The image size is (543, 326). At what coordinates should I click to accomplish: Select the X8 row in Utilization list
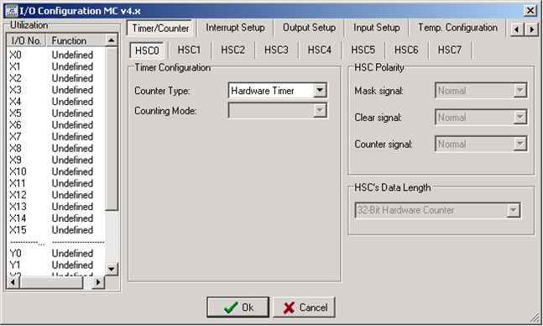pos(55,148)
